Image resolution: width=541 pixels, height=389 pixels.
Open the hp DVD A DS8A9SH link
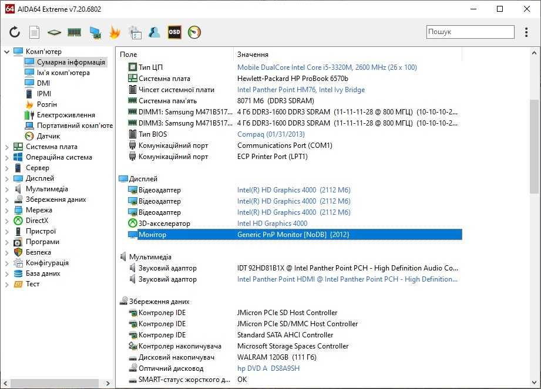coord(268,368)
